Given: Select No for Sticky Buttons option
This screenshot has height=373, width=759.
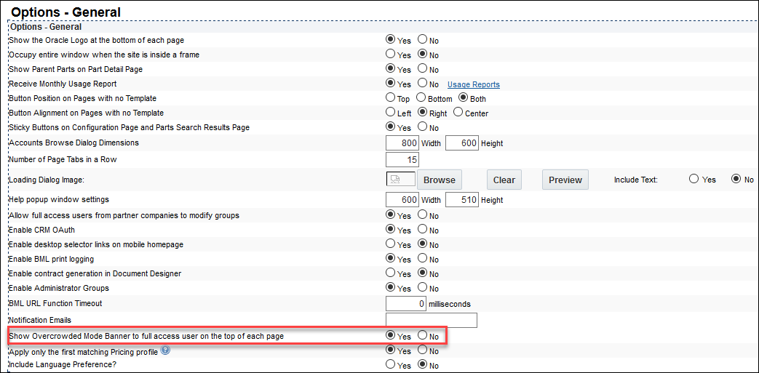Looking at the screenshot, I should 423,127.
